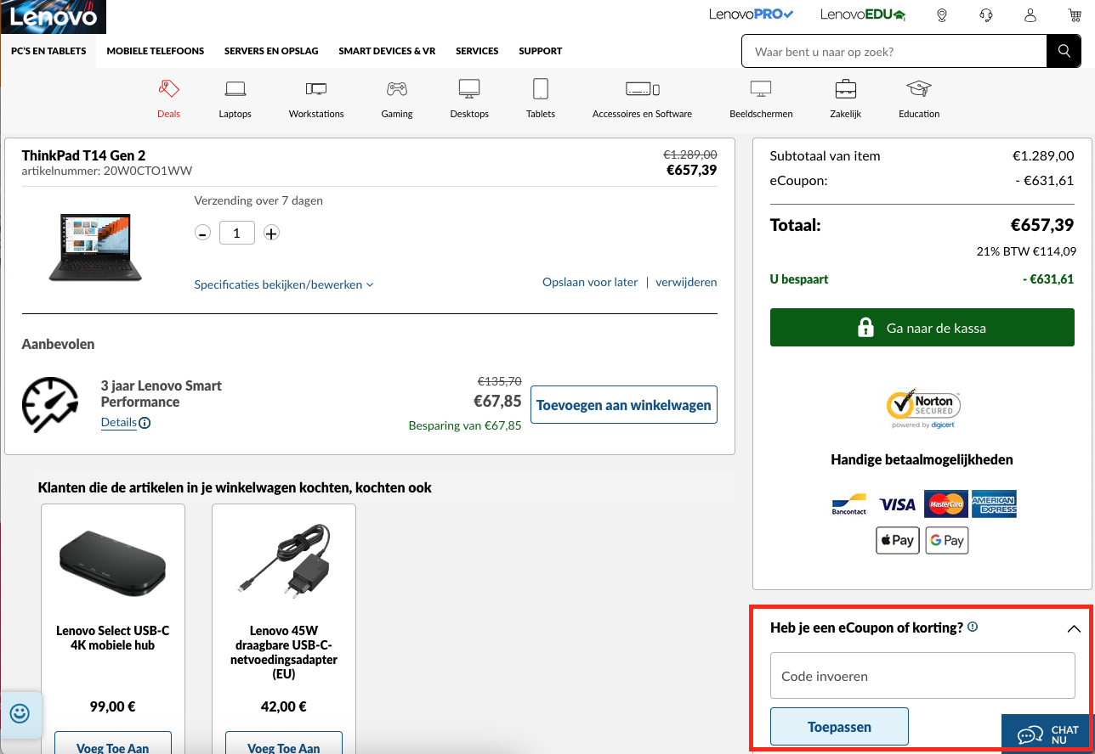Click the Toepassen button
The height and width of the screenshot is (754, 1095).
[839, 727]
